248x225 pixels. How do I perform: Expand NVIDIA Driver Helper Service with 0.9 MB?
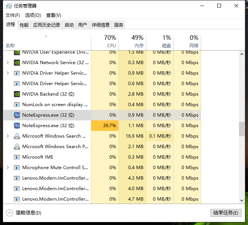click(8, 73)
